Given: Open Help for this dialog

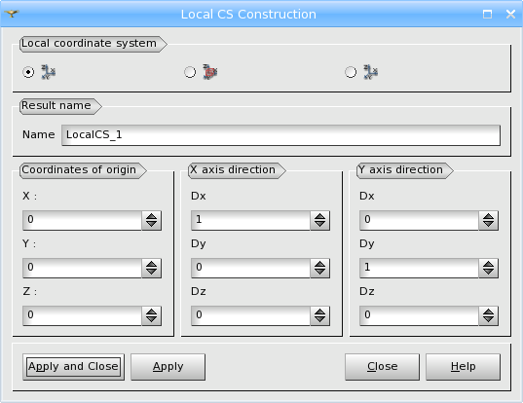Looking at the screenshot, I should tap(463, 367).
